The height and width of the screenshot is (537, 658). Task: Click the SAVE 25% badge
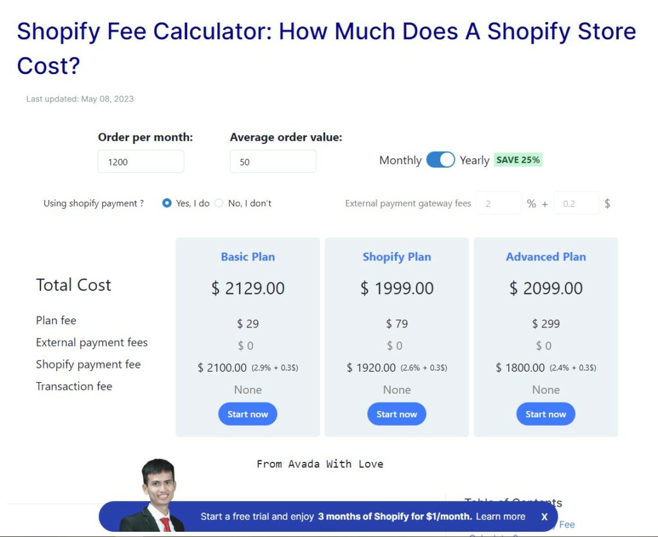pyautogui.click(x=518, y=160)
